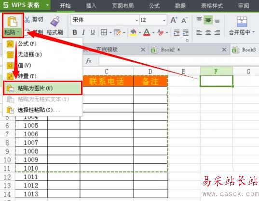Toggle Italic formatting
Viewport: 259px width, 201px height.
(84, 32)
